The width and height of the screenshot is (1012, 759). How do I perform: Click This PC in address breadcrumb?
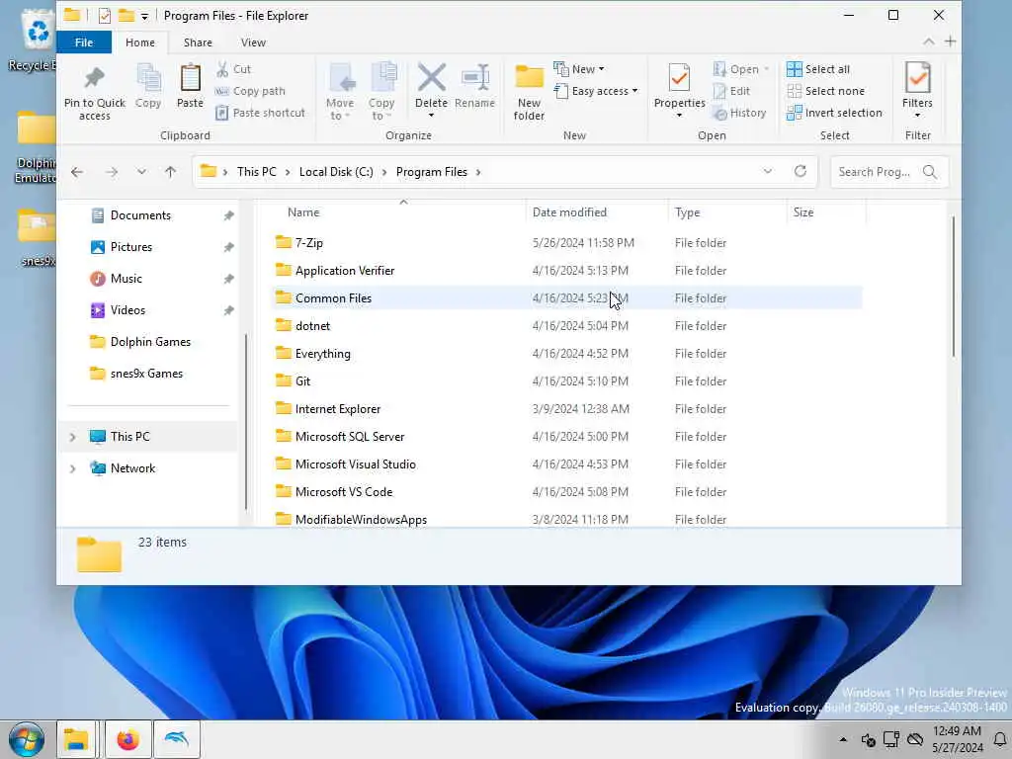coord(256,172)
